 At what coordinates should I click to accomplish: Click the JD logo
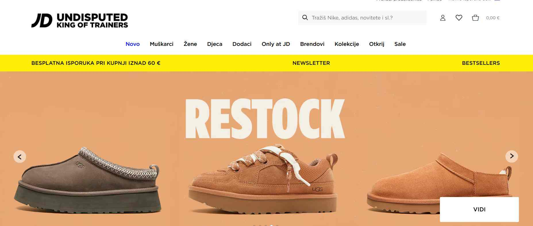click(x=80, y=20)
